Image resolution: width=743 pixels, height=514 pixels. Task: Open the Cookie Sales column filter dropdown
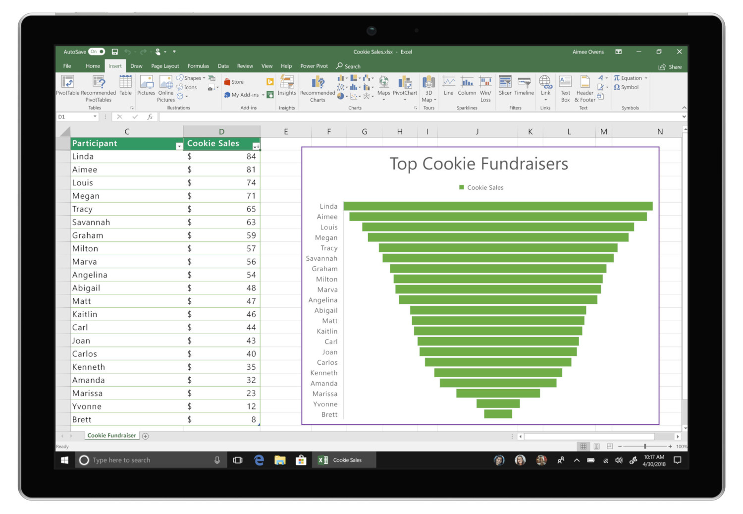[x=256, y=146]
